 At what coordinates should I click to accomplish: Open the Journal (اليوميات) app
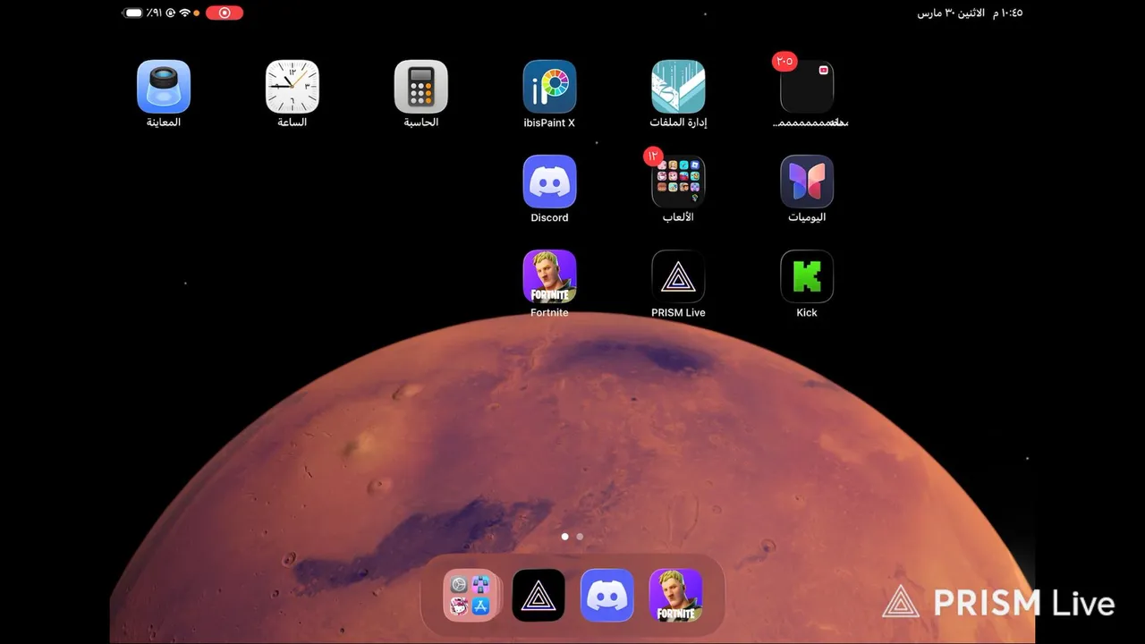coord(807,182)
